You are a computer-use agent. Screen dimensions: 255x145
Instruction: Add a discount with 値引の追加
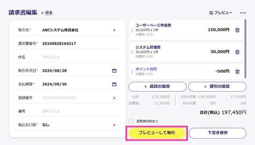217,86
